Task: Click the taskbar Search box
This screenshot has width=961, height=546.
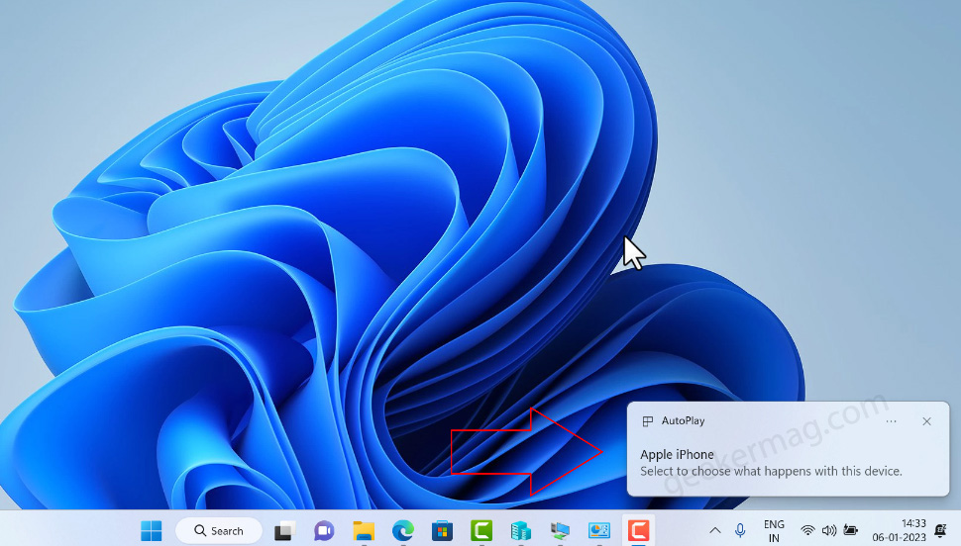Action: (219, 531)
